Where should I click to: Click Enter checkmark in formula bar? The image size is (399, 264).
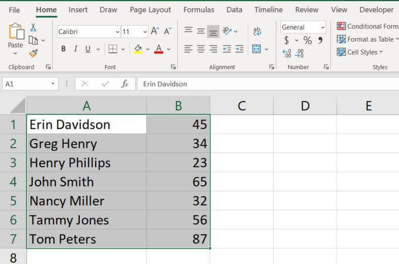point(105,84)
